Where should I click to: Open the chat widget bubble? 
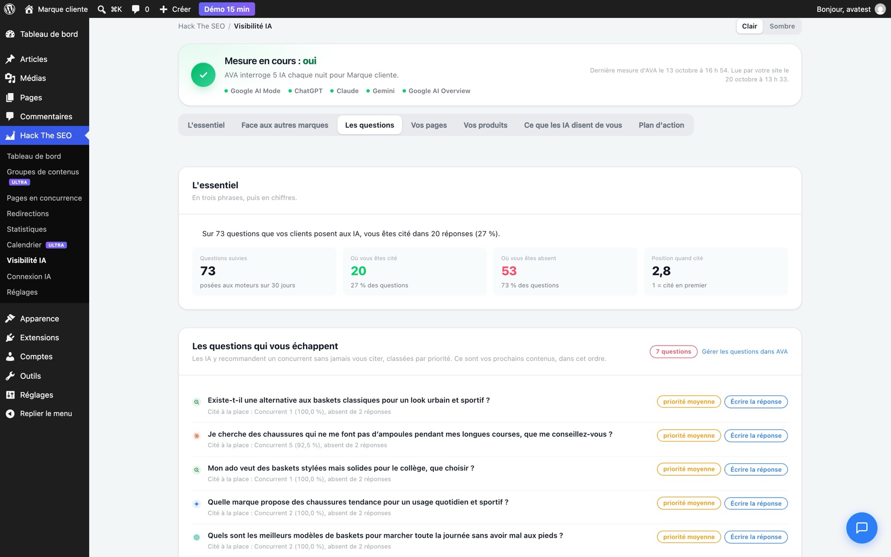861,528
